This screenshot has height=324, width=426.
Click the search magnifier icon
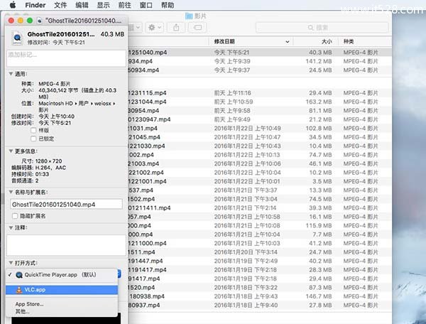click(x=310, y=28)
